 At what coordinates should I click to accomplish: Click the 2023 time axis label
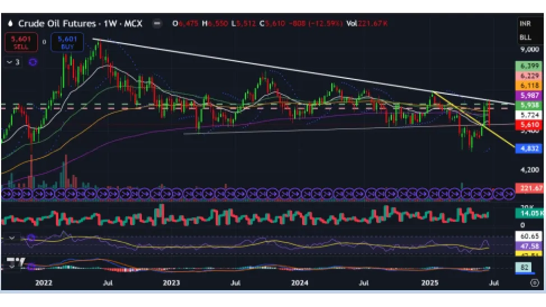[x=171, y=283]
